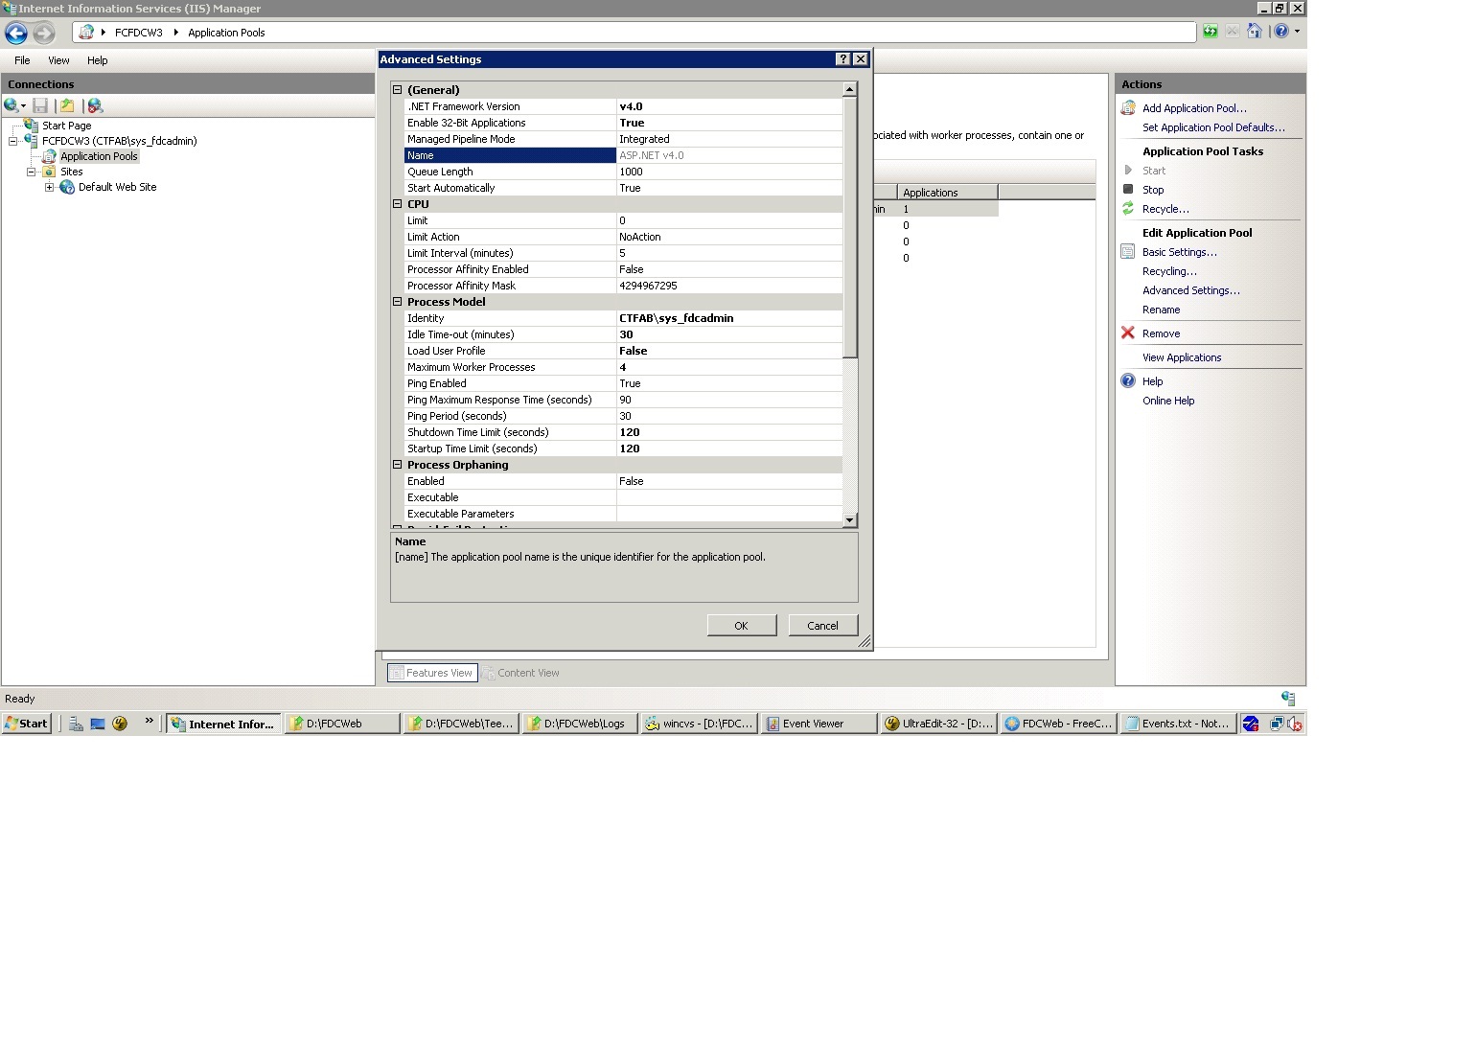Viewport: 1476px width, 1058px height.
Task: Open the File menu
Action: [x=22, y=60]
